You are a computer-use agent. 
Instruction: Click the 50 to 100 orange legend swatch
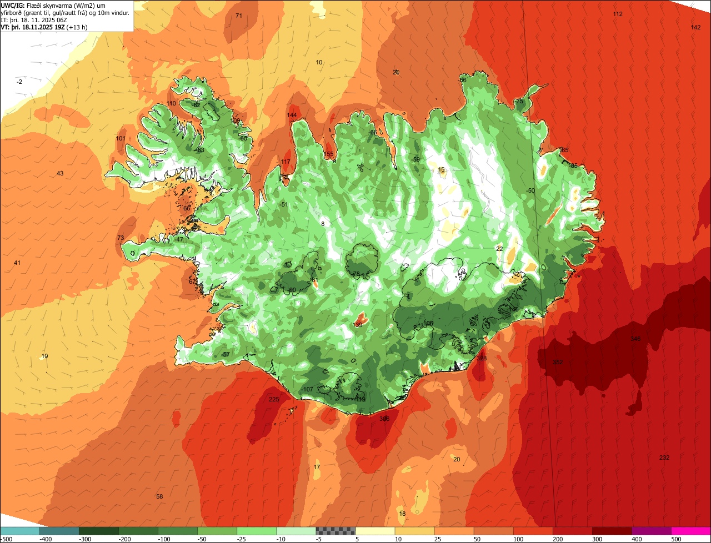[x=493, y=531]
